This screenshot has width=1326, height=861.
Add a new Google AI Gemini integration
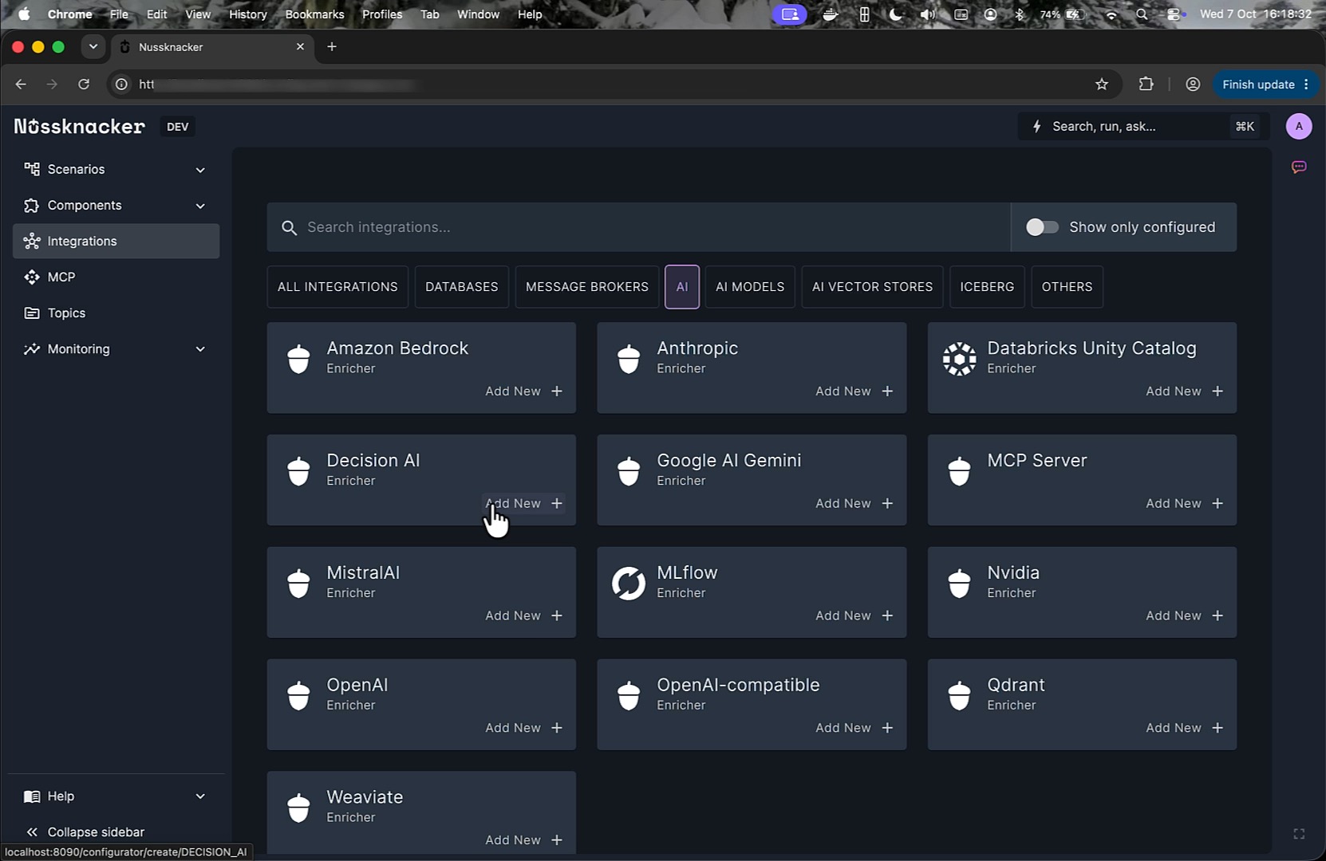point(854,504)
